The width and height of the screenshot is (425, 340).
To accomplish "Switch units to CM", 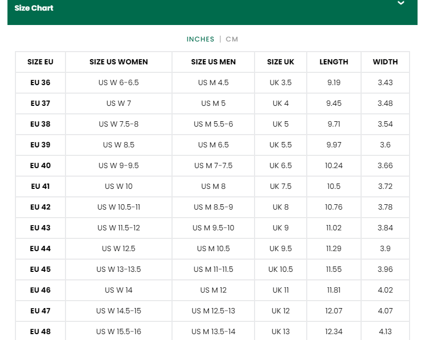I will pos(232,39).
